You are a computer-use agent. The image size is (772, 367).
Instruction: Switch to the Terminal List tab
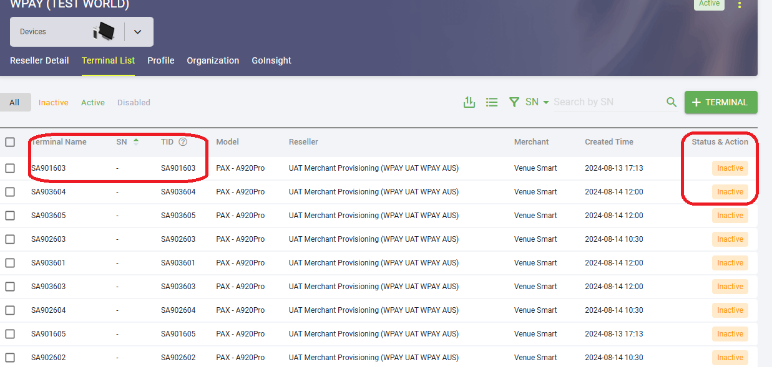coord(108,60)
